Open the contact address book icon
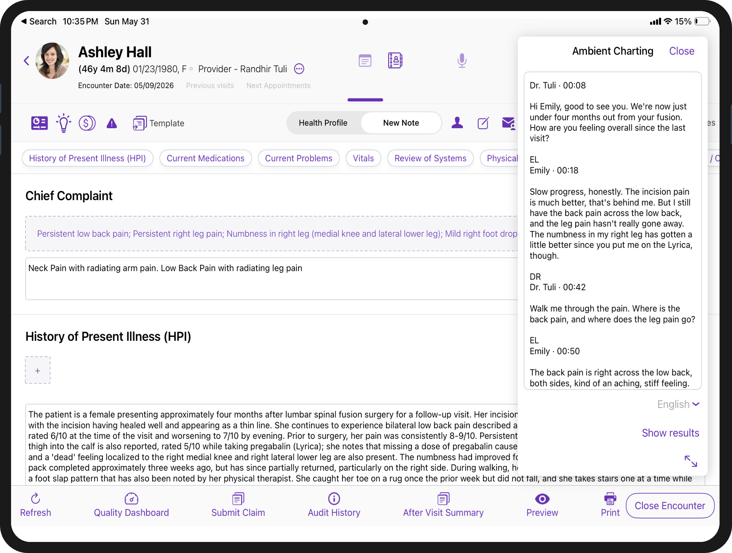The height and width of the screenshot is (553, 732). coord(395,61)
